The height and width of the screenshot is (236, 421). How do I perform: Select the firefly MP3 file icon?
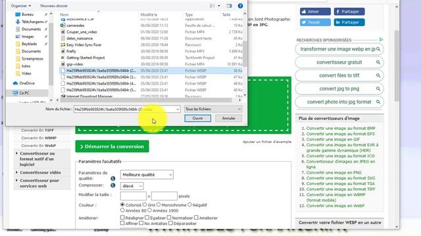(x=63, y=51)
